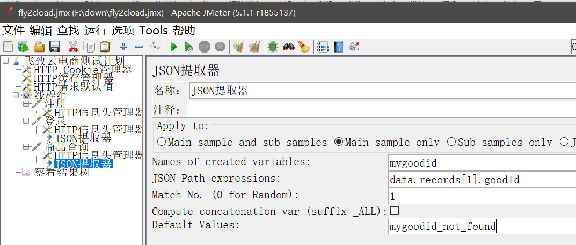Expand all nodes with plus icon
The width and height of the screenshot is (576, 245).
click(x=123, y=47)
